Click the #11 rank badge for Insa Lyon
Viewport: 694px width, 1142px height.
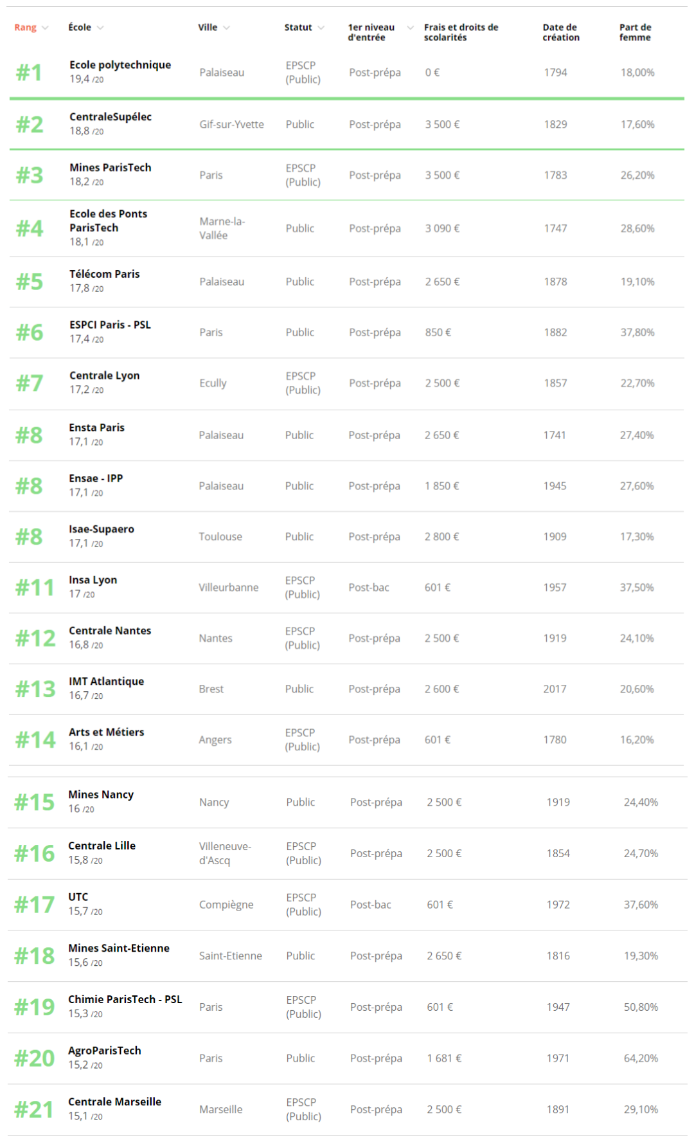coord(35,588)
